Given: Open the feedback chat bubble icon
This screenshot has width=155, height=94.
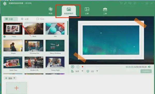Looking at the screenshot, I should [x=130, y=3].
